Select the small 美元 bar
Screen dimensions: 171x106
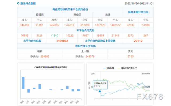[x=34, y=88]
